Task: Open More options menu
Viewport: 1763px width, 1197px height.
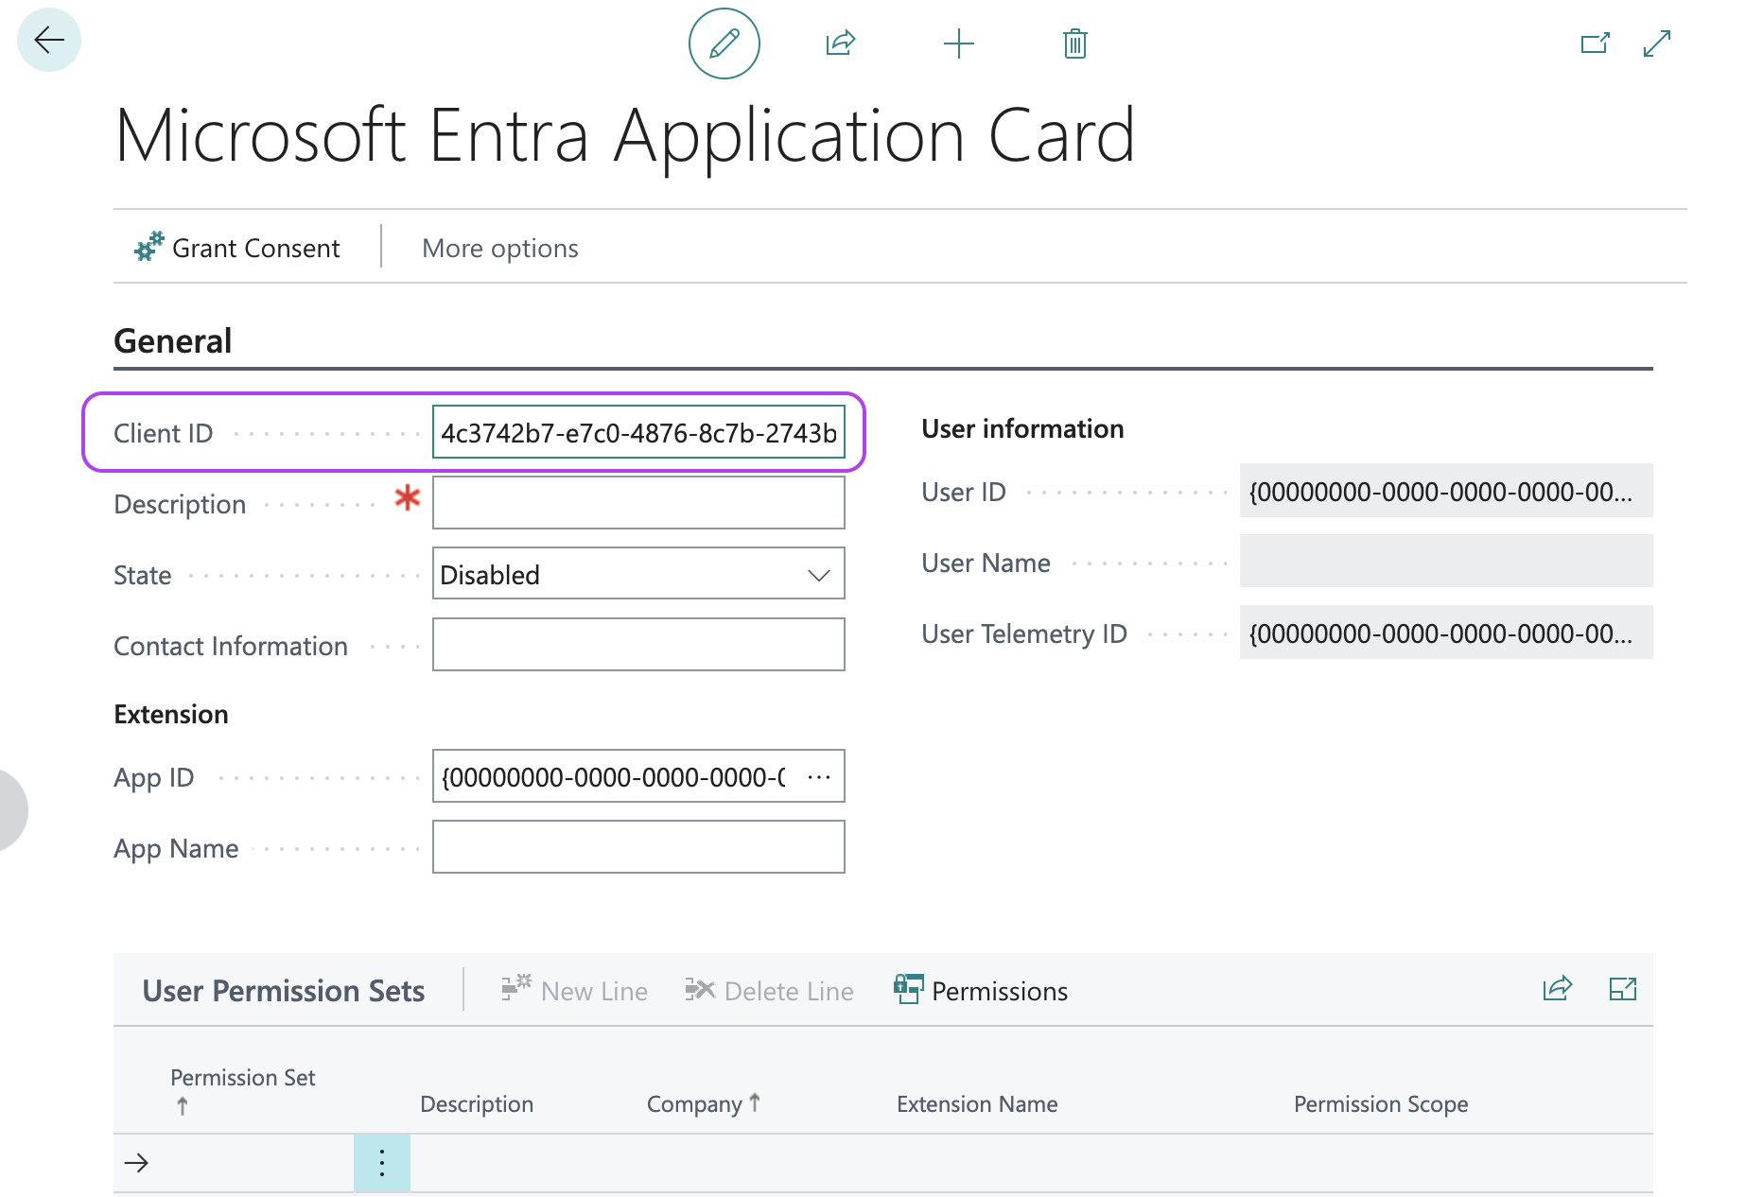Action: click(499, 248)
